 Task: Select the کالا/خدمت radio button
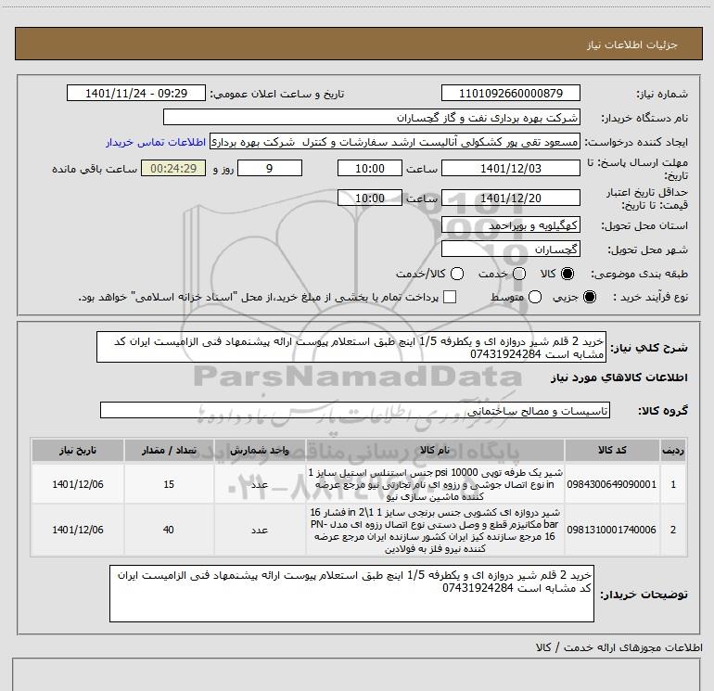click(x=457, y=274)
